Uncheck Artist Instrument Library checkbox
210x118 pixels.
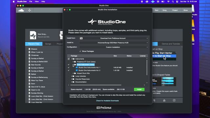[69, 65]
